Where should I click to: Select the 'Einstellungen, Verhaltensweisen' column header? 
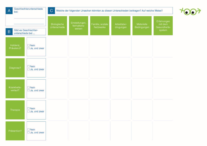coord(79,26)
